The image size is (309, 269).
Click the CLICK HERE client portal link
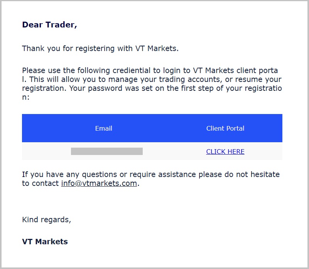225,152
